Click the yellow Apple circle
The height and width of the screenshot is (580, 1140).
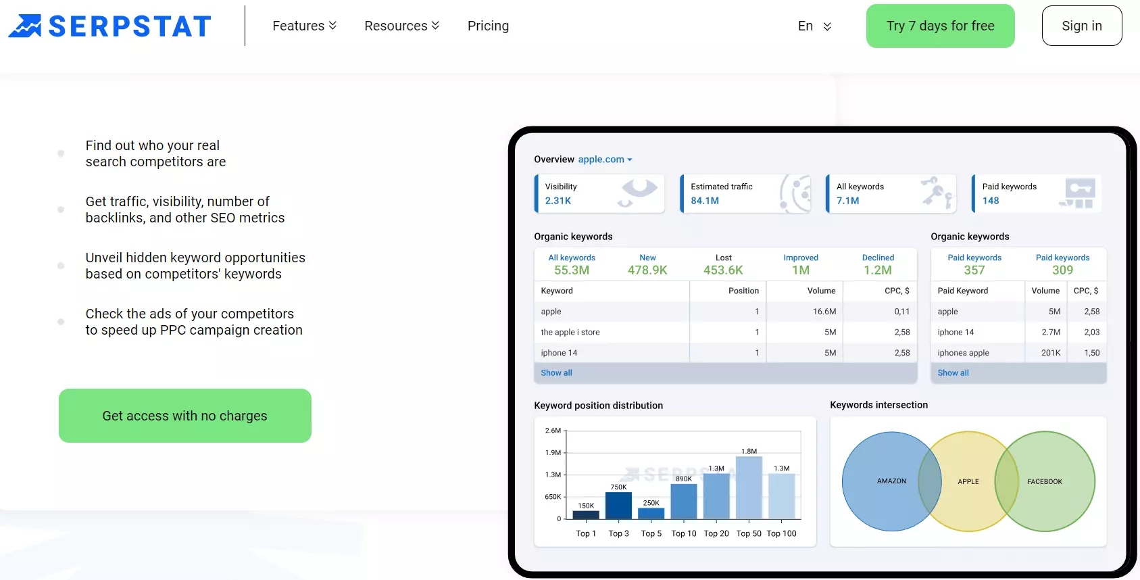click(968, 481)
